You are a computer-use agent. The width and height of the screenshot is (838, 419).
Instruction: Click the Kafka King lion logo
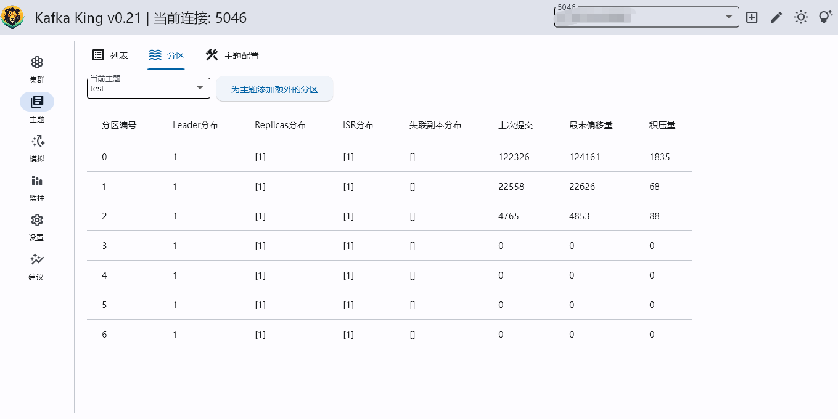[12, 17]
